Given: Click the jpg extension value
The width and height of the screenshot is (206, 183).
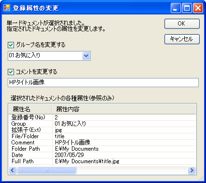Looking at the screenshot, I should pyautogui.click(x=58, y=130).
